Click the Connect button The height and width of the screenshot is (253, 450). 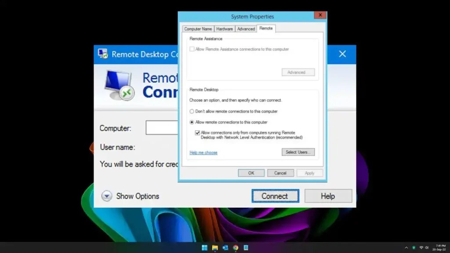pos(275,196)
